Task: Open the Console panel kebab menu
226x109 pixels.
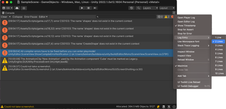Action: (x=174, y=13)
